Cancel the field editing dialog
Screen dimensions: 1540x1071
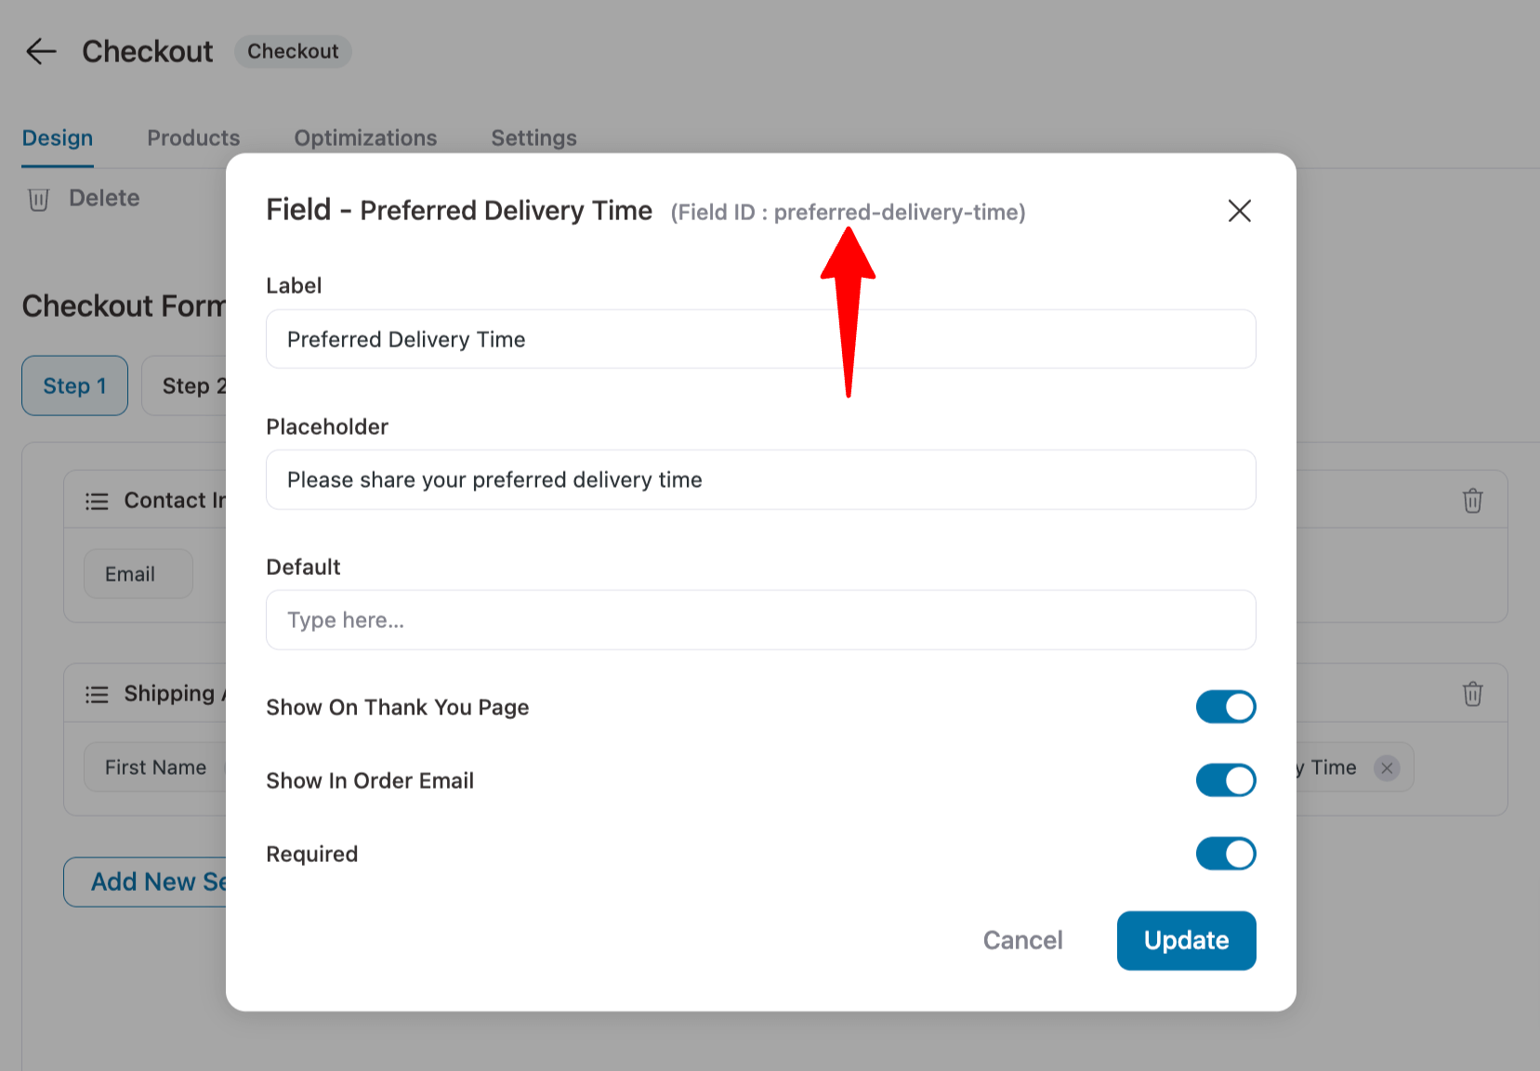(x=1022, y=941)
